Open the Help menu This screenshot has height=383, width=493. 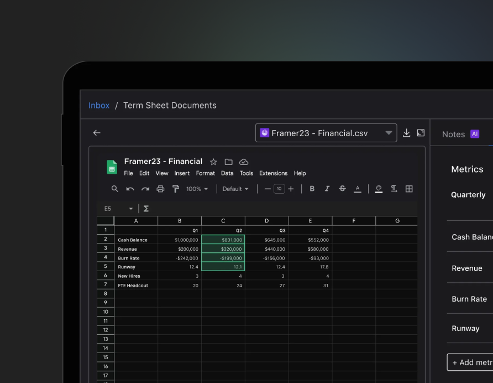(300, 173)
